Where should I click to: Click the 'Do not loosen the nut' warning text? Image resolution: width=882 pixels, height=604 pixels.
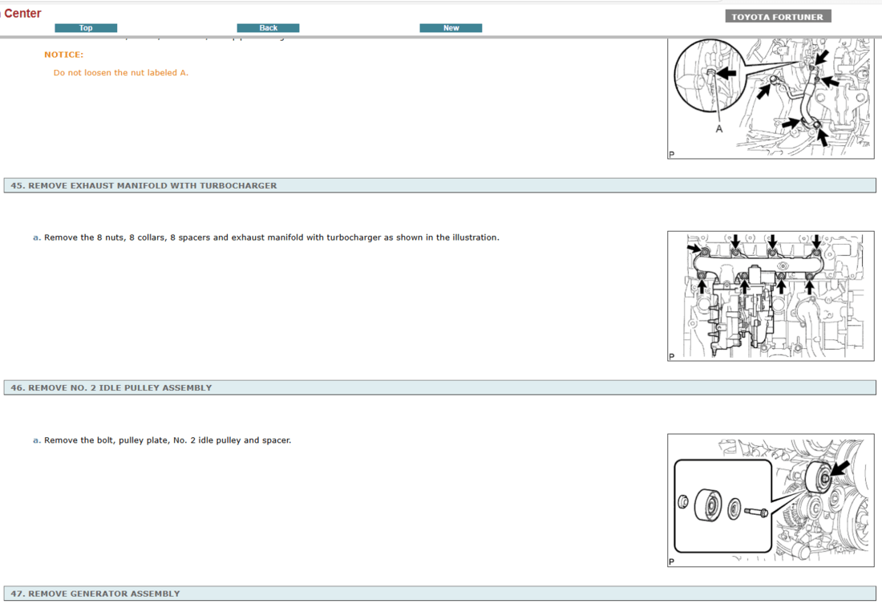coord(121,73)
